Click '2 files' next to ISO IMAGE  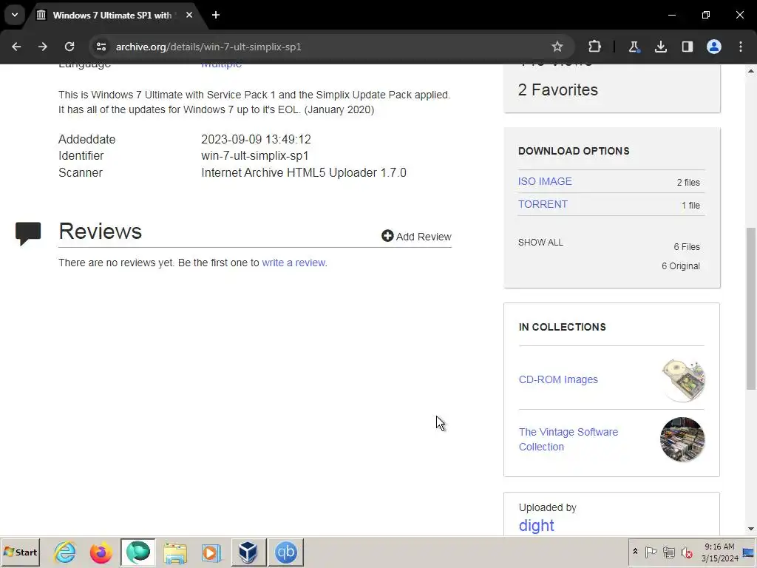pyautogui.click(x=688, y=183)
